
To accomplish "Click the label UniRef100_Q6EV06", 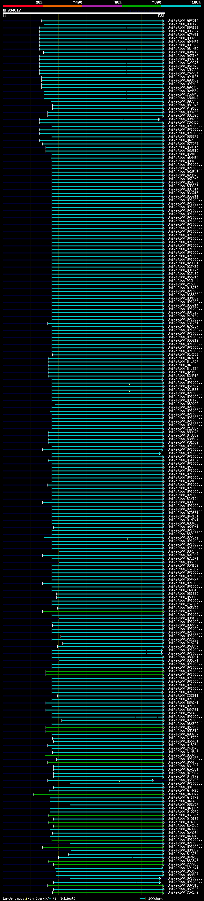I will (x=183, y=780).
